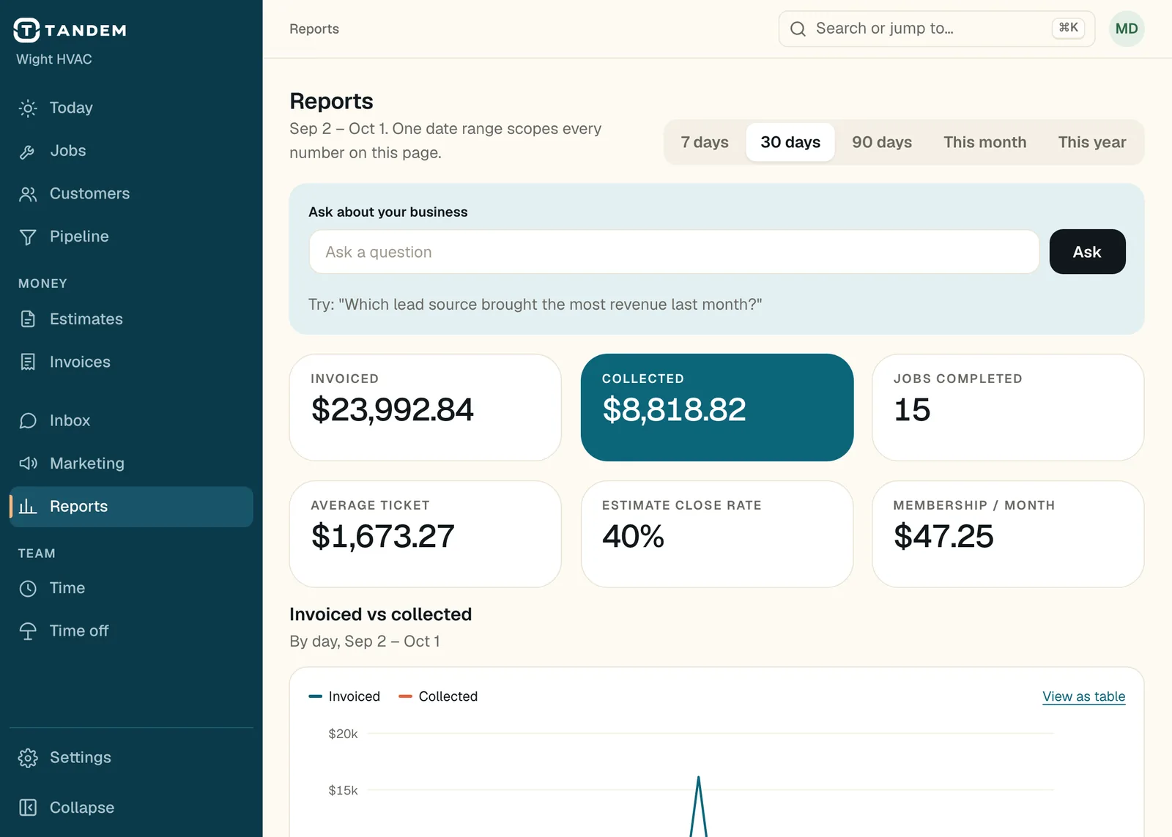Click the search magnifier icon

pyautogui.click(x=798, y=29)
